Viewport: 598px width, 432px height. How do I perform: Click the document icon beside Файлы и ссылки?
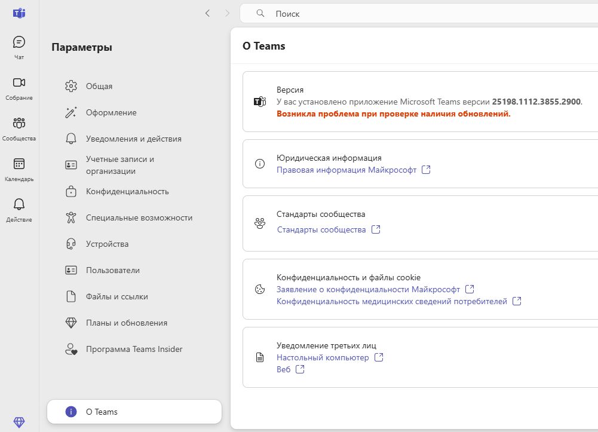tap(71, 296)
